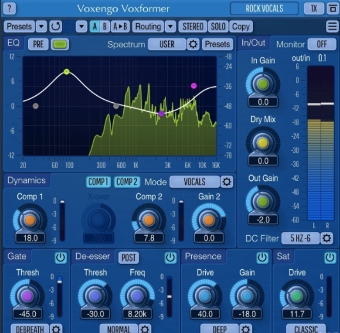Click the Presence Drive knob

[205, 296]
